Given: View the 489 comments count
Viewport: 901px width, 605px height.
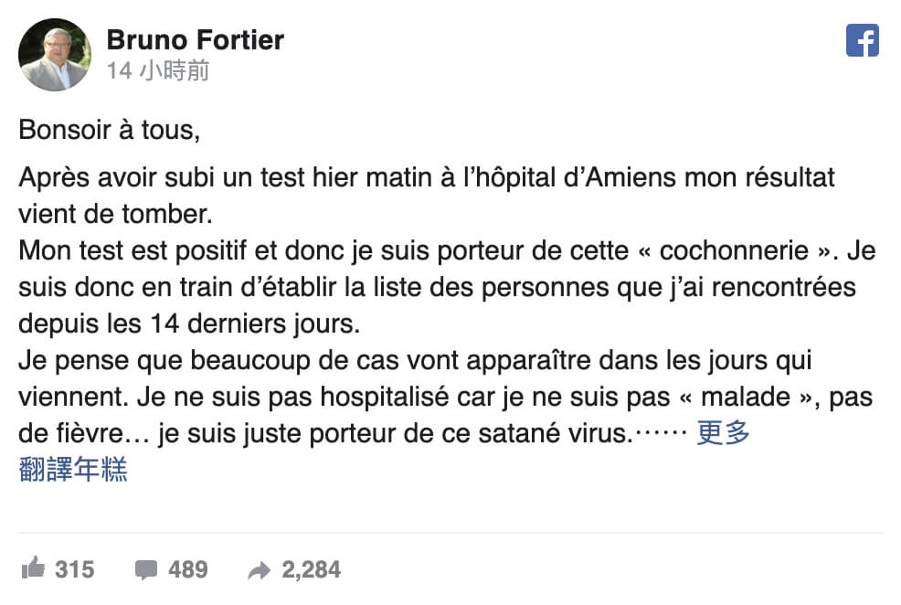Looking at the screenshot, I should coord(188,569).
